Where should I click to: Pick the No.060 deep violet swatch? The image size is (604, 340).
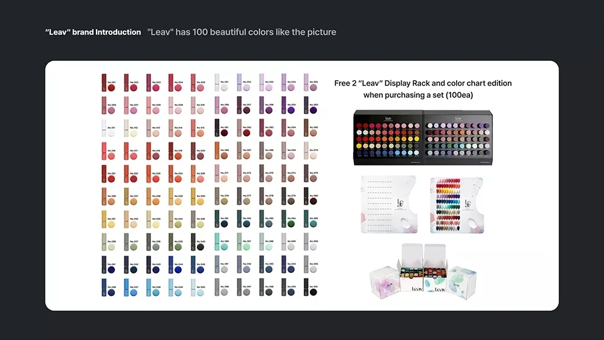point(313,111)
